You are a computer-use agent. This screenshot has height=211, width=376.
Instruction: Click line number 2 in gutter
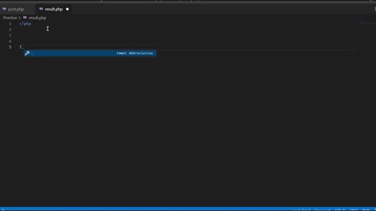tap(10, 29)
